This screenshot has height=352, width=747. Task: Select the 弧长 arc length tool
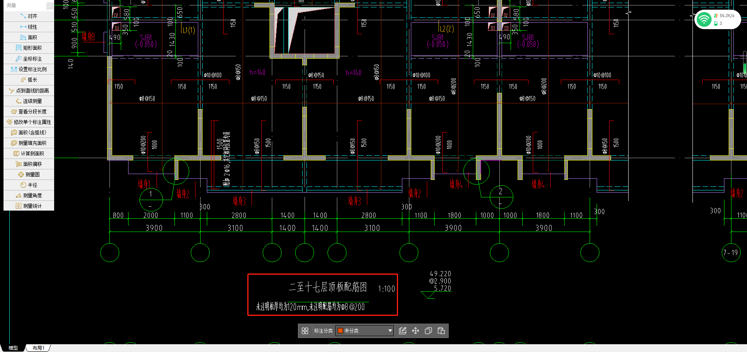point(29,80)
